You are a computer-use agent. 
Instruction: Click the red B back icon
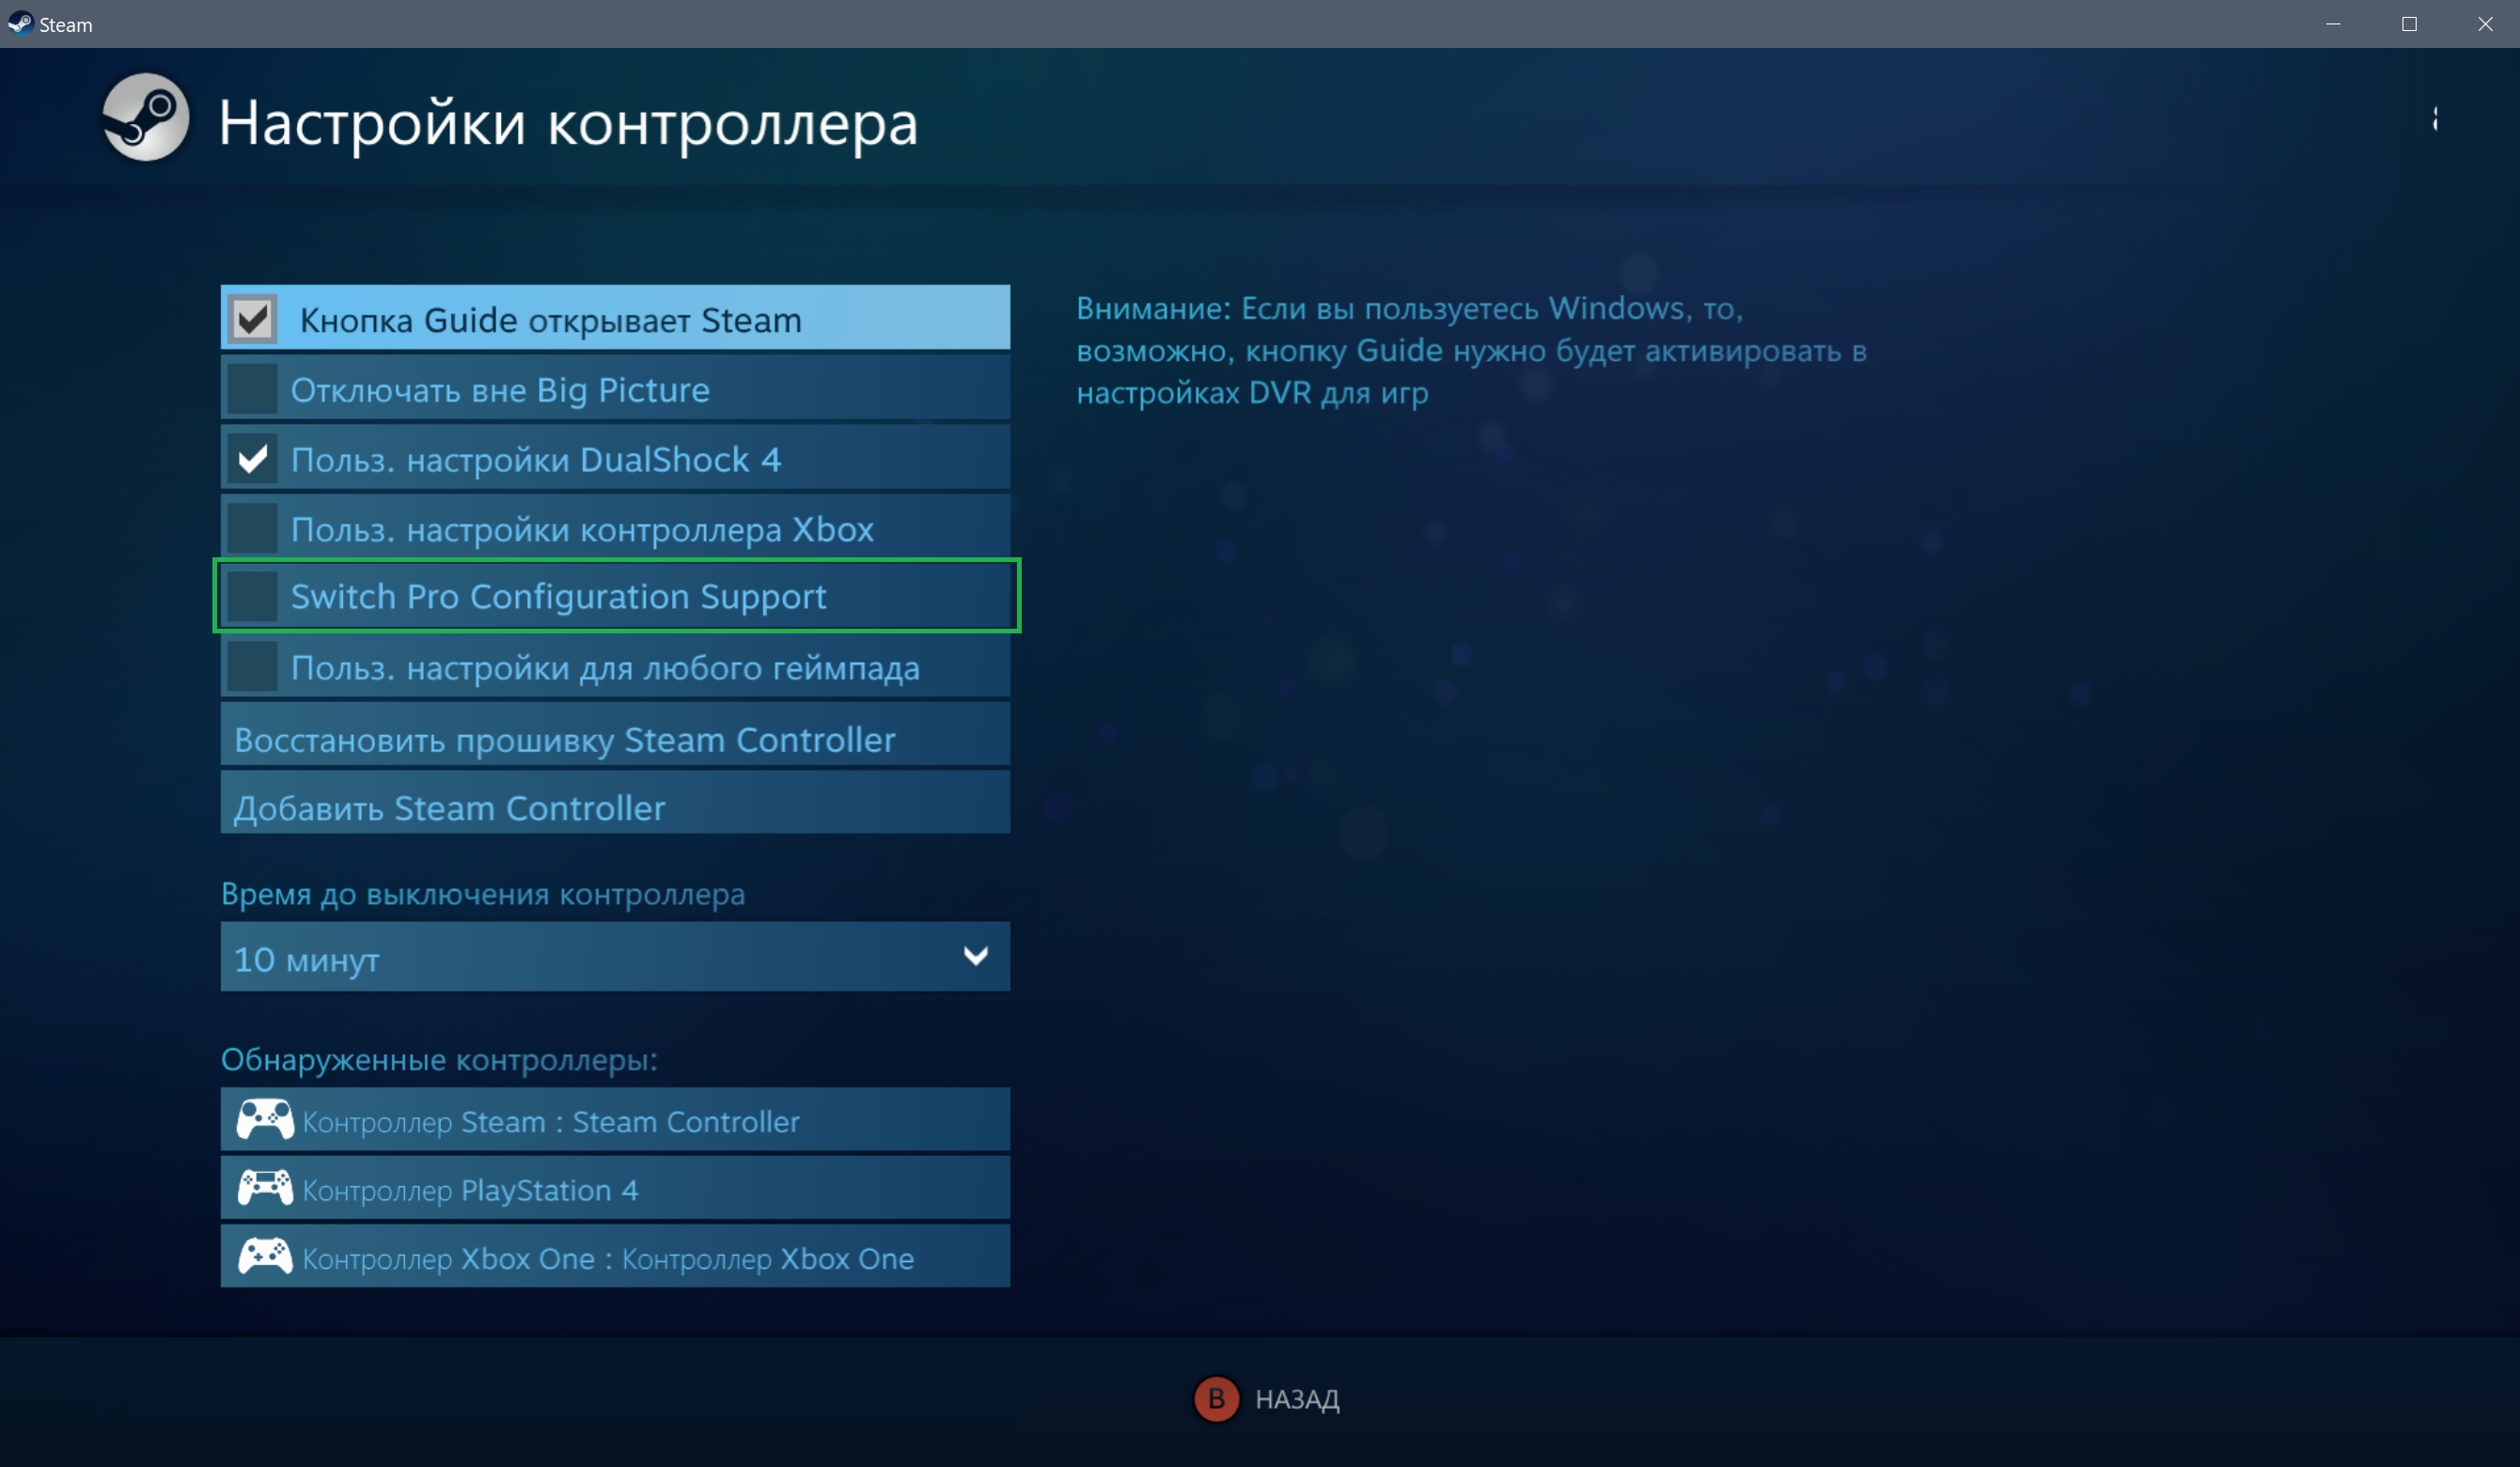[1216, 1398]
